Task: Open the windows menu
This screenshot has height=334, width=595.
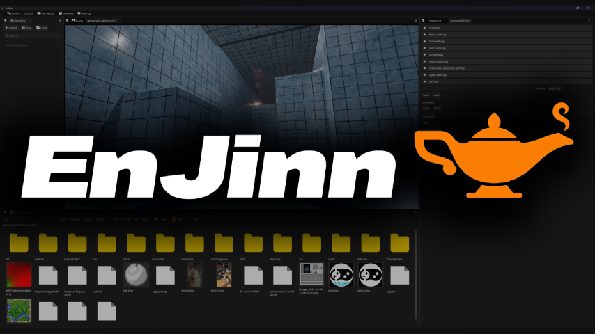Action: 66,13
